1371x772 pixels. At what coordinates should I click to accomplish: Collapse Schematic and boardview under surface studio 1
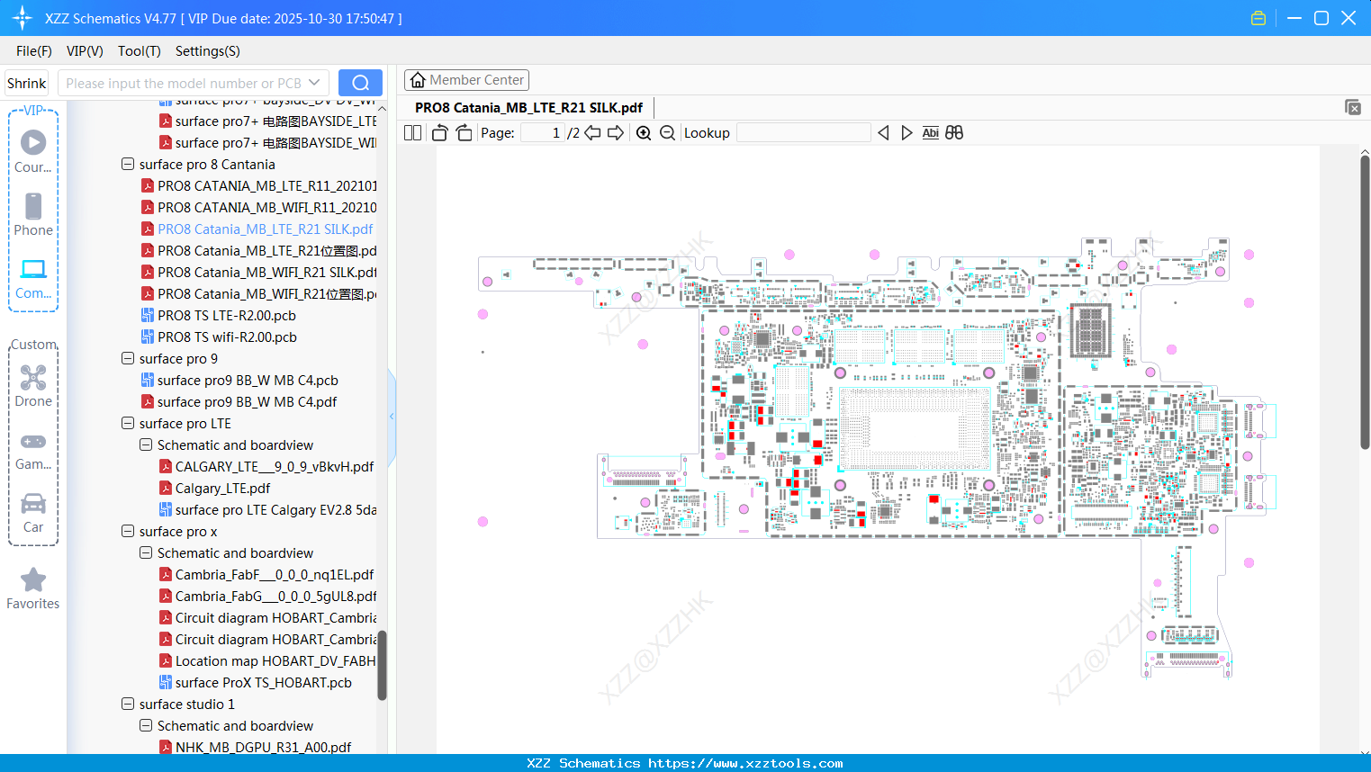click(x=146, y=726)
